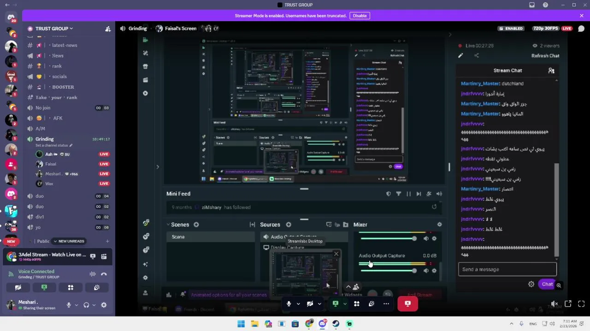Click the red stop-watching stream button
590x331 pixels.
click(x=407, y=303)
